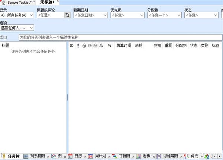Click the reminder bell column icon
Image resolution: width=223 pixels, height=160 pixels.
[101, 46]
